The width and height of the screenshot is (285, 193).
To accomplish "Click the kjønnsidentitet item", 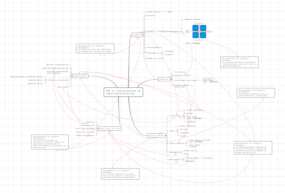I will 153,53.
